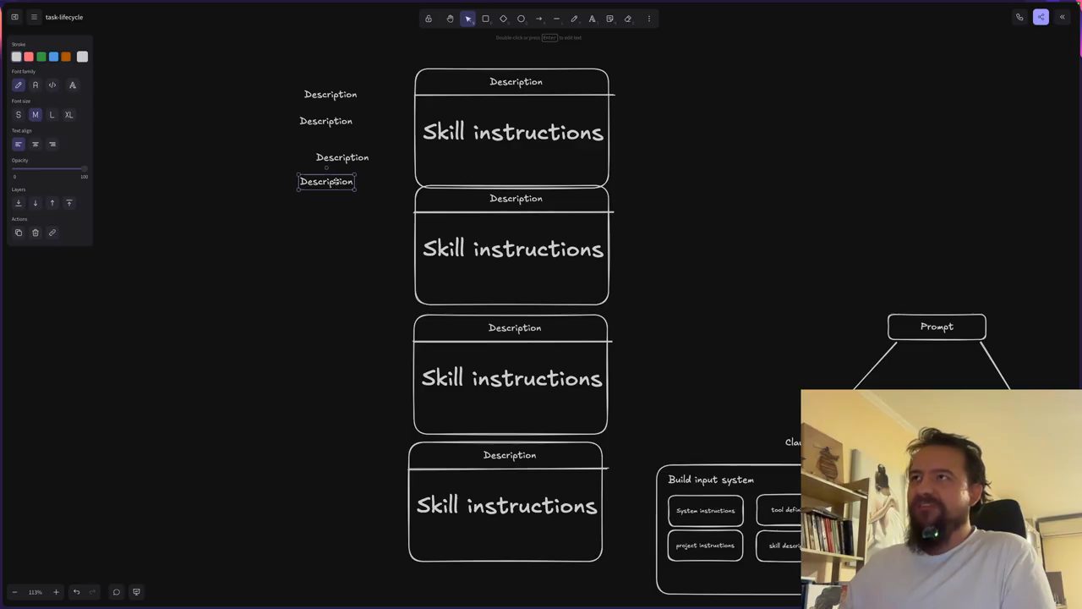Start a call with phone icon
The height and width of the screenshot is (609, 1082).
[1019, 17]
